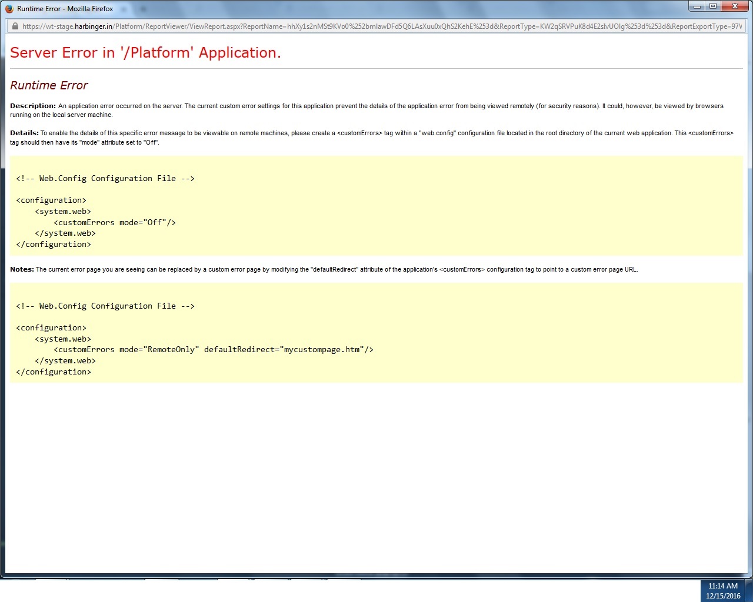Click the 'Server Error in '/Platform' Application.' heading
Screen dimensions: 753x602
click(x=145, y=53)
